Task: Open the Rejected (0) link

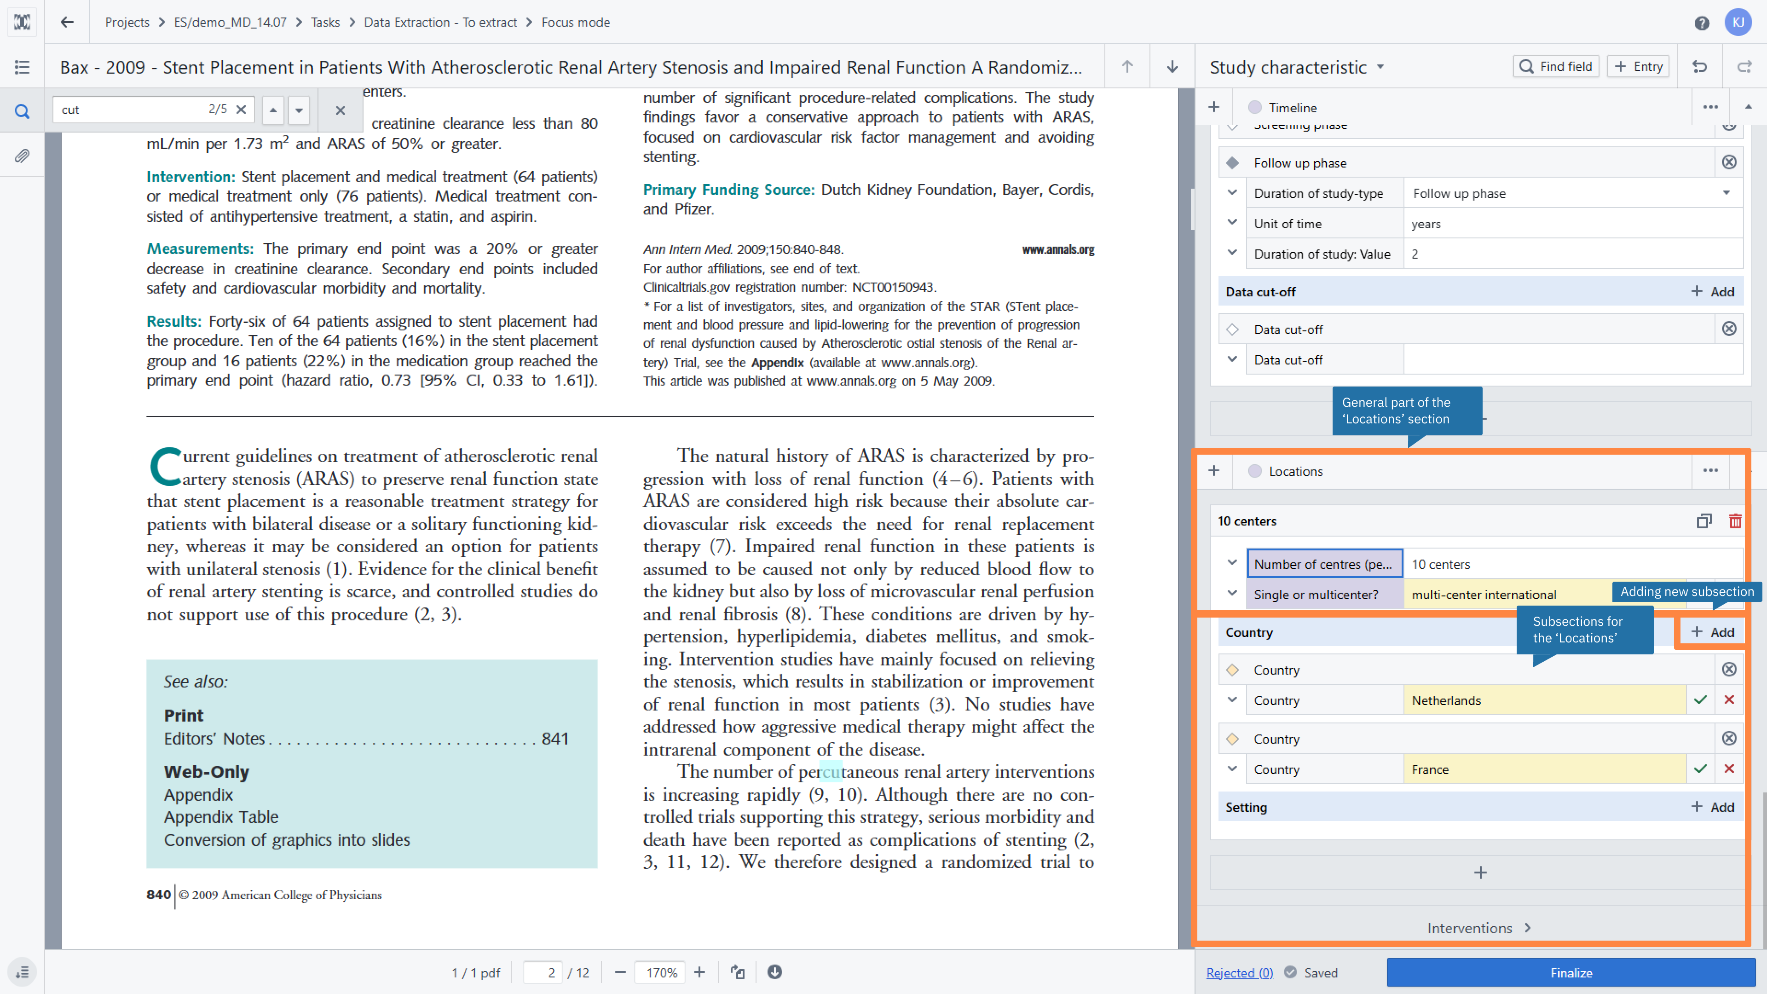Action: (x=1240, y=973)
